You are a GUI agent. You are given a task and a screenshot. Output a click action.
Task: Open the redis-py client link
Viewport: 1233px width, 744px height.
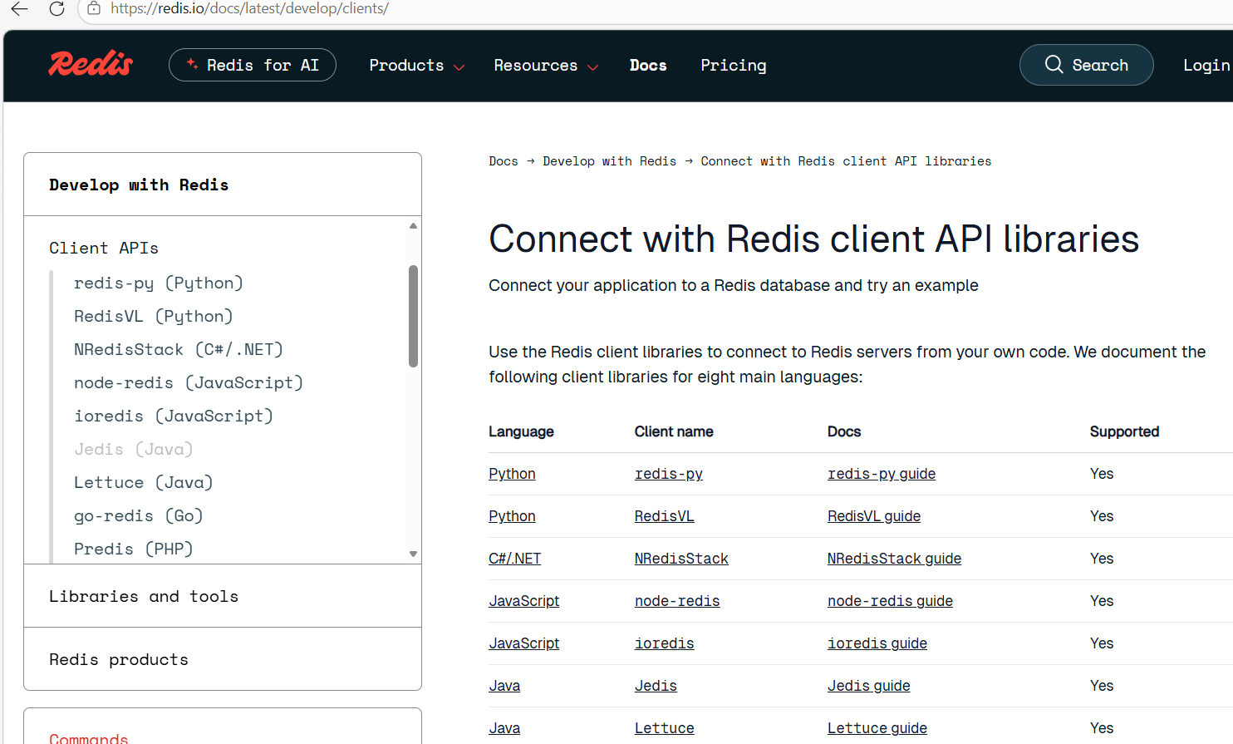pos(669,474)
